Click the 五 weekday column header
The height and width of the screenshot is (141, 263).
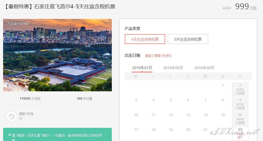(223, 77)
